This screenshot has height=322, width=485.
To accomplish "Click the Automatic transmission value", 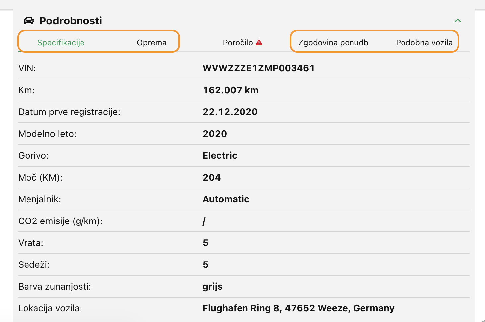I will (x=226, y=199).
